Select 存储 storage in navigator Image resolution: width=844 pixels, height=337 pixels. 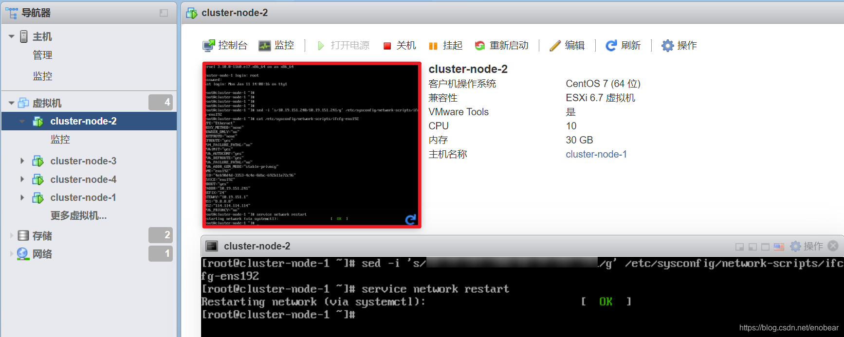tap(42, 236)
